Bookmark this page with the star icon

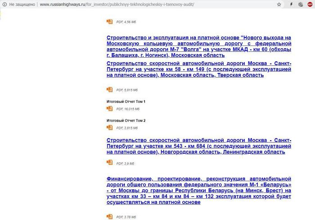(279, 4)
